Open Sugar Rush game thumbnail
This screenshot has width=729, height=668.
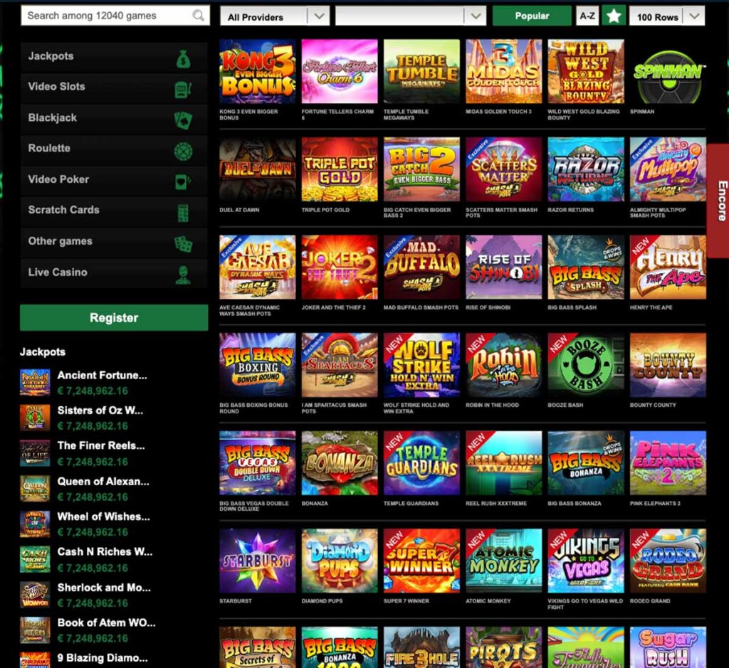click(x=668, y=647)
